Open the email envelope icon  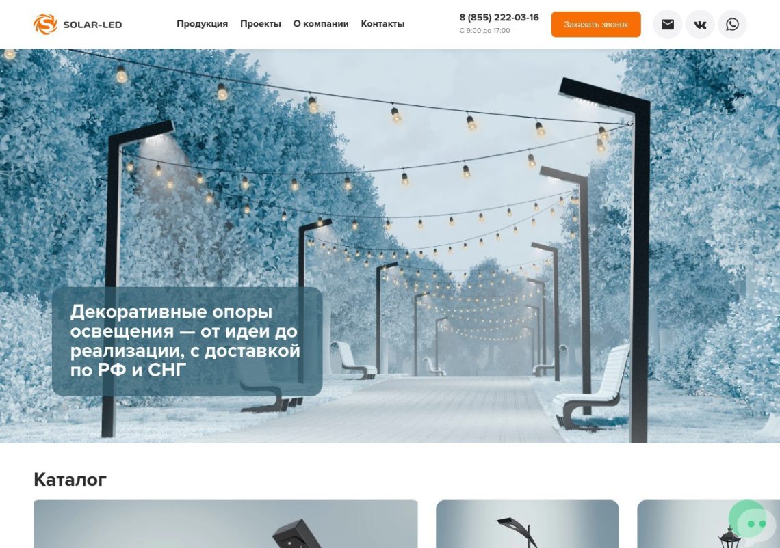click(667, 25)
